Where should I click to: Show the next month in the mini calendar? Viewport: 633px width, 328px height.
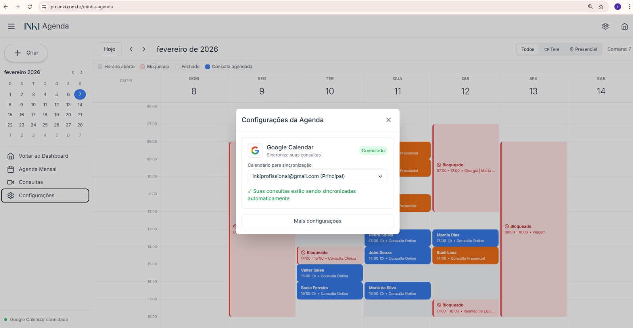tap(81, 72)
